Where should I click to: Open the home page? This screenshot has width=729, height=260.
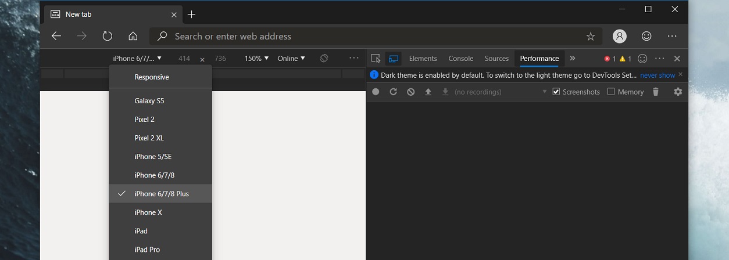click(x=133, y=36)
